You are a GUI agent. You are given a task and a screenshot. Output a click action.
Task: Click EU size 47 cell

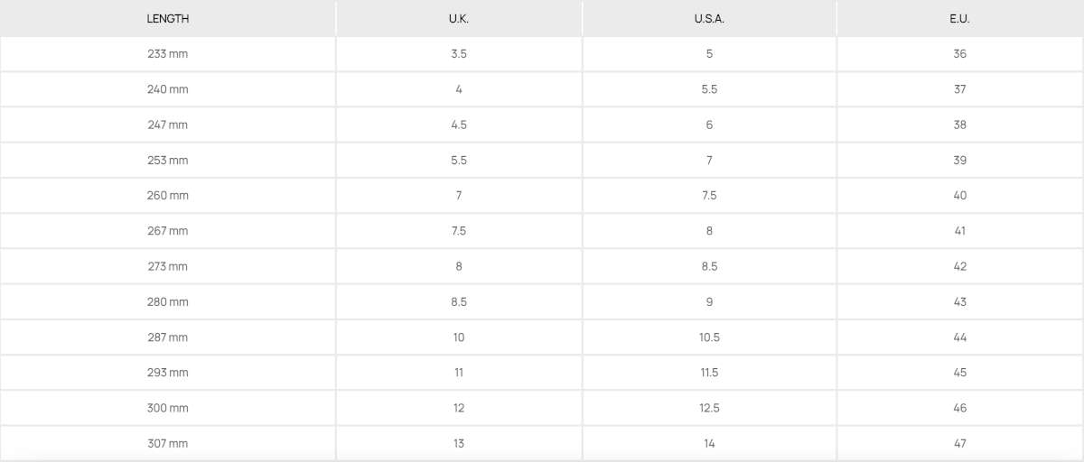tap(959, 443)
